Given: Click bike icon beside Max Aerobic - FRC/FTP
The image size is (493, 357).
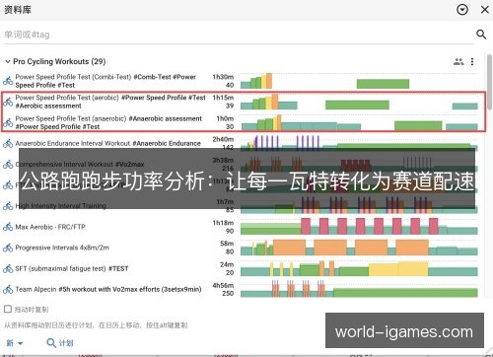Looking at the screenshot, I should point(8,227).
